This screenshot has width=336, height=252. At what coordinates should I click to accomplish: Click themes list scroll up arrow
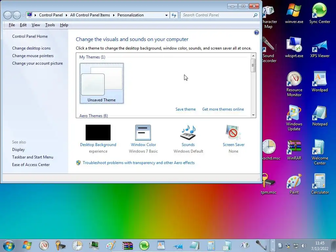tap(253, 56)
